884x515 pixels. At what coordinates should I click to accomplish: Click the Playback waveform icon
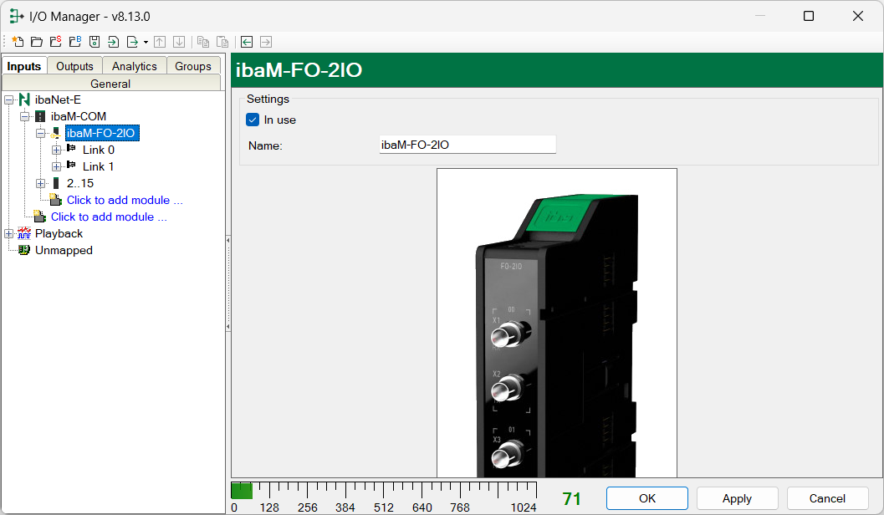[x=24, y=233]
